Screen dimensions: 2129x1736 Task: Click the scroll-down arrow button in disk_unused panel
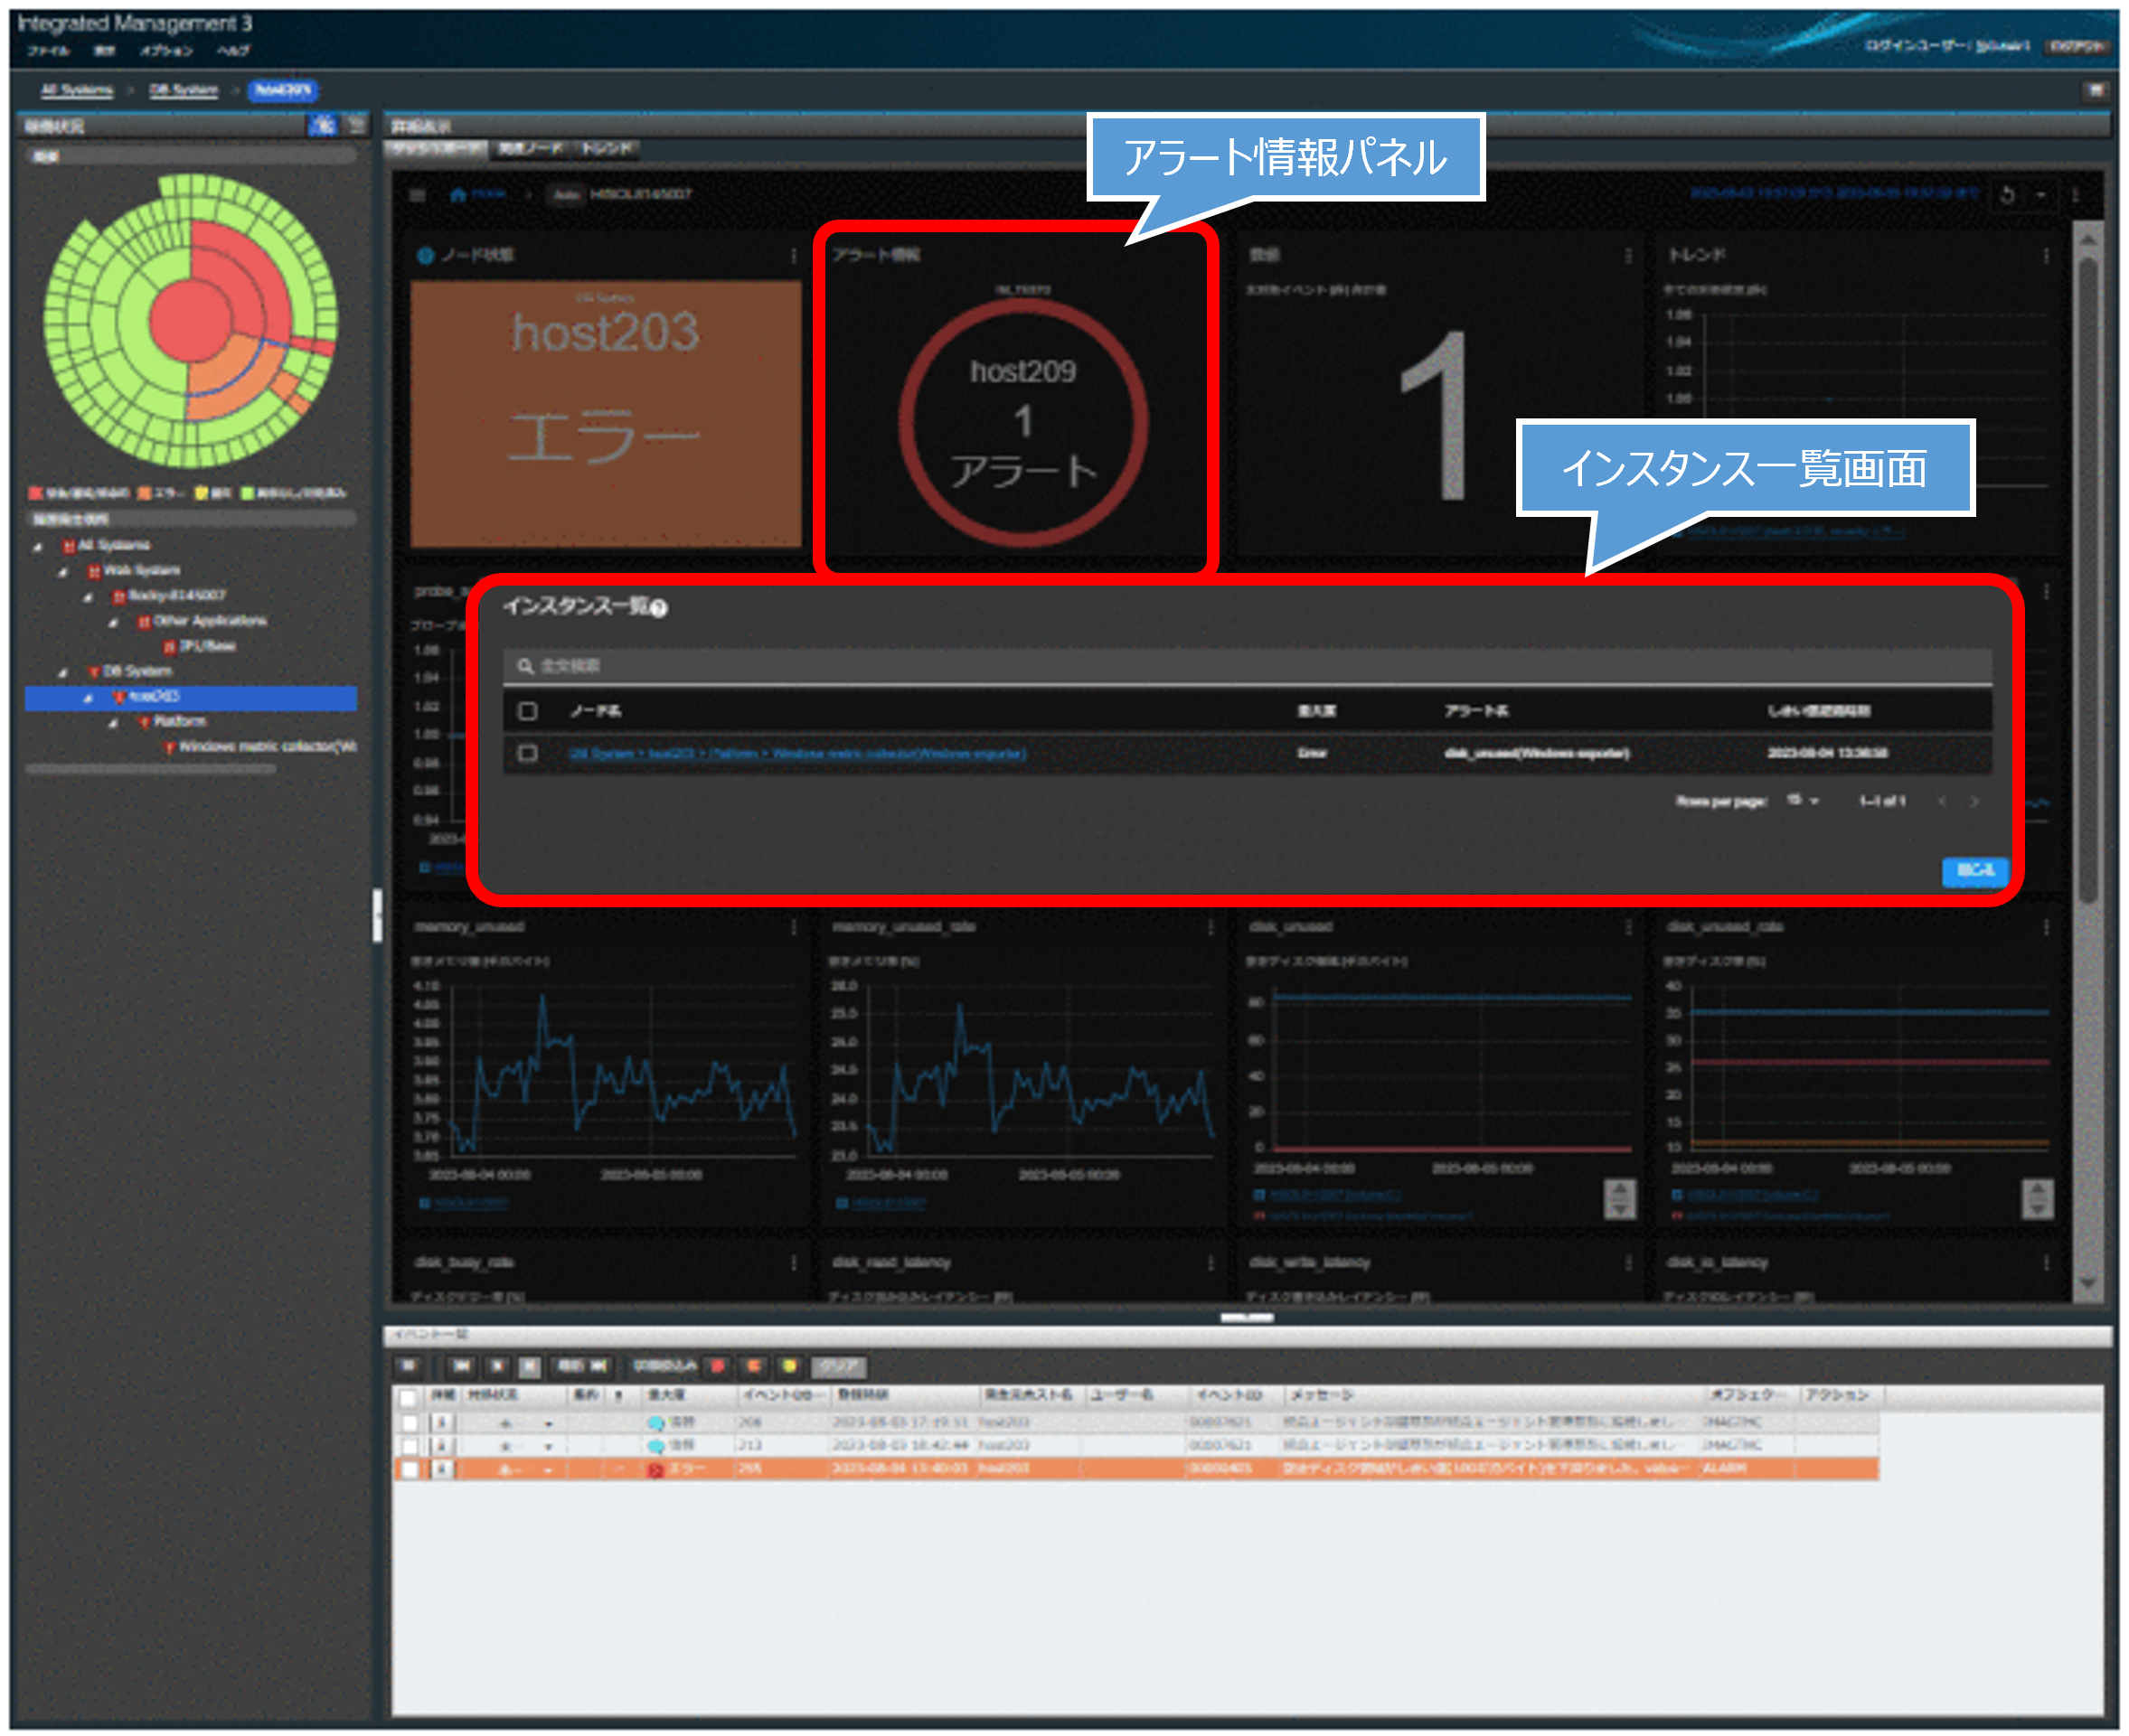pos(1620,1208)
